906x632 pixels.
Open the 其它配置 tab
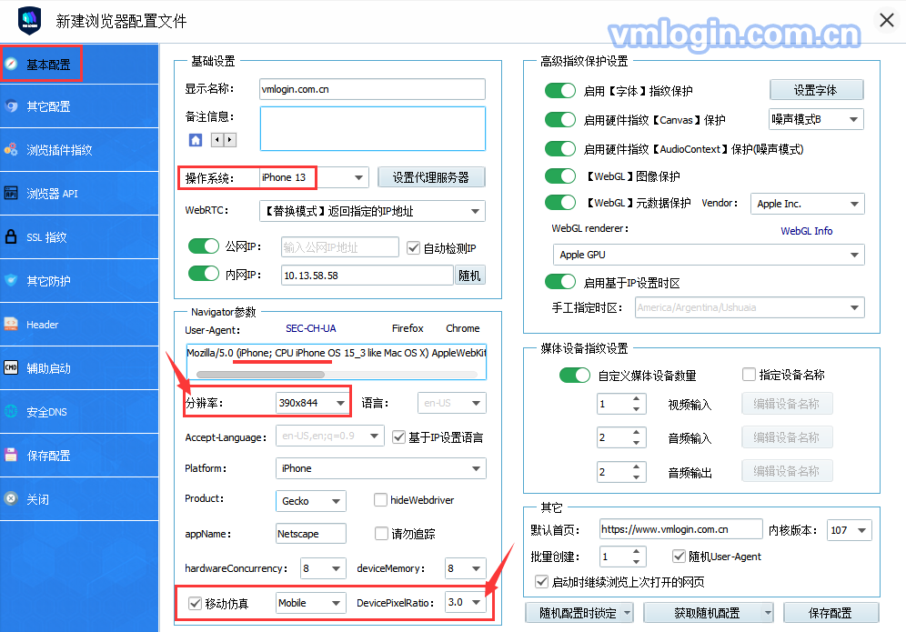79,106
